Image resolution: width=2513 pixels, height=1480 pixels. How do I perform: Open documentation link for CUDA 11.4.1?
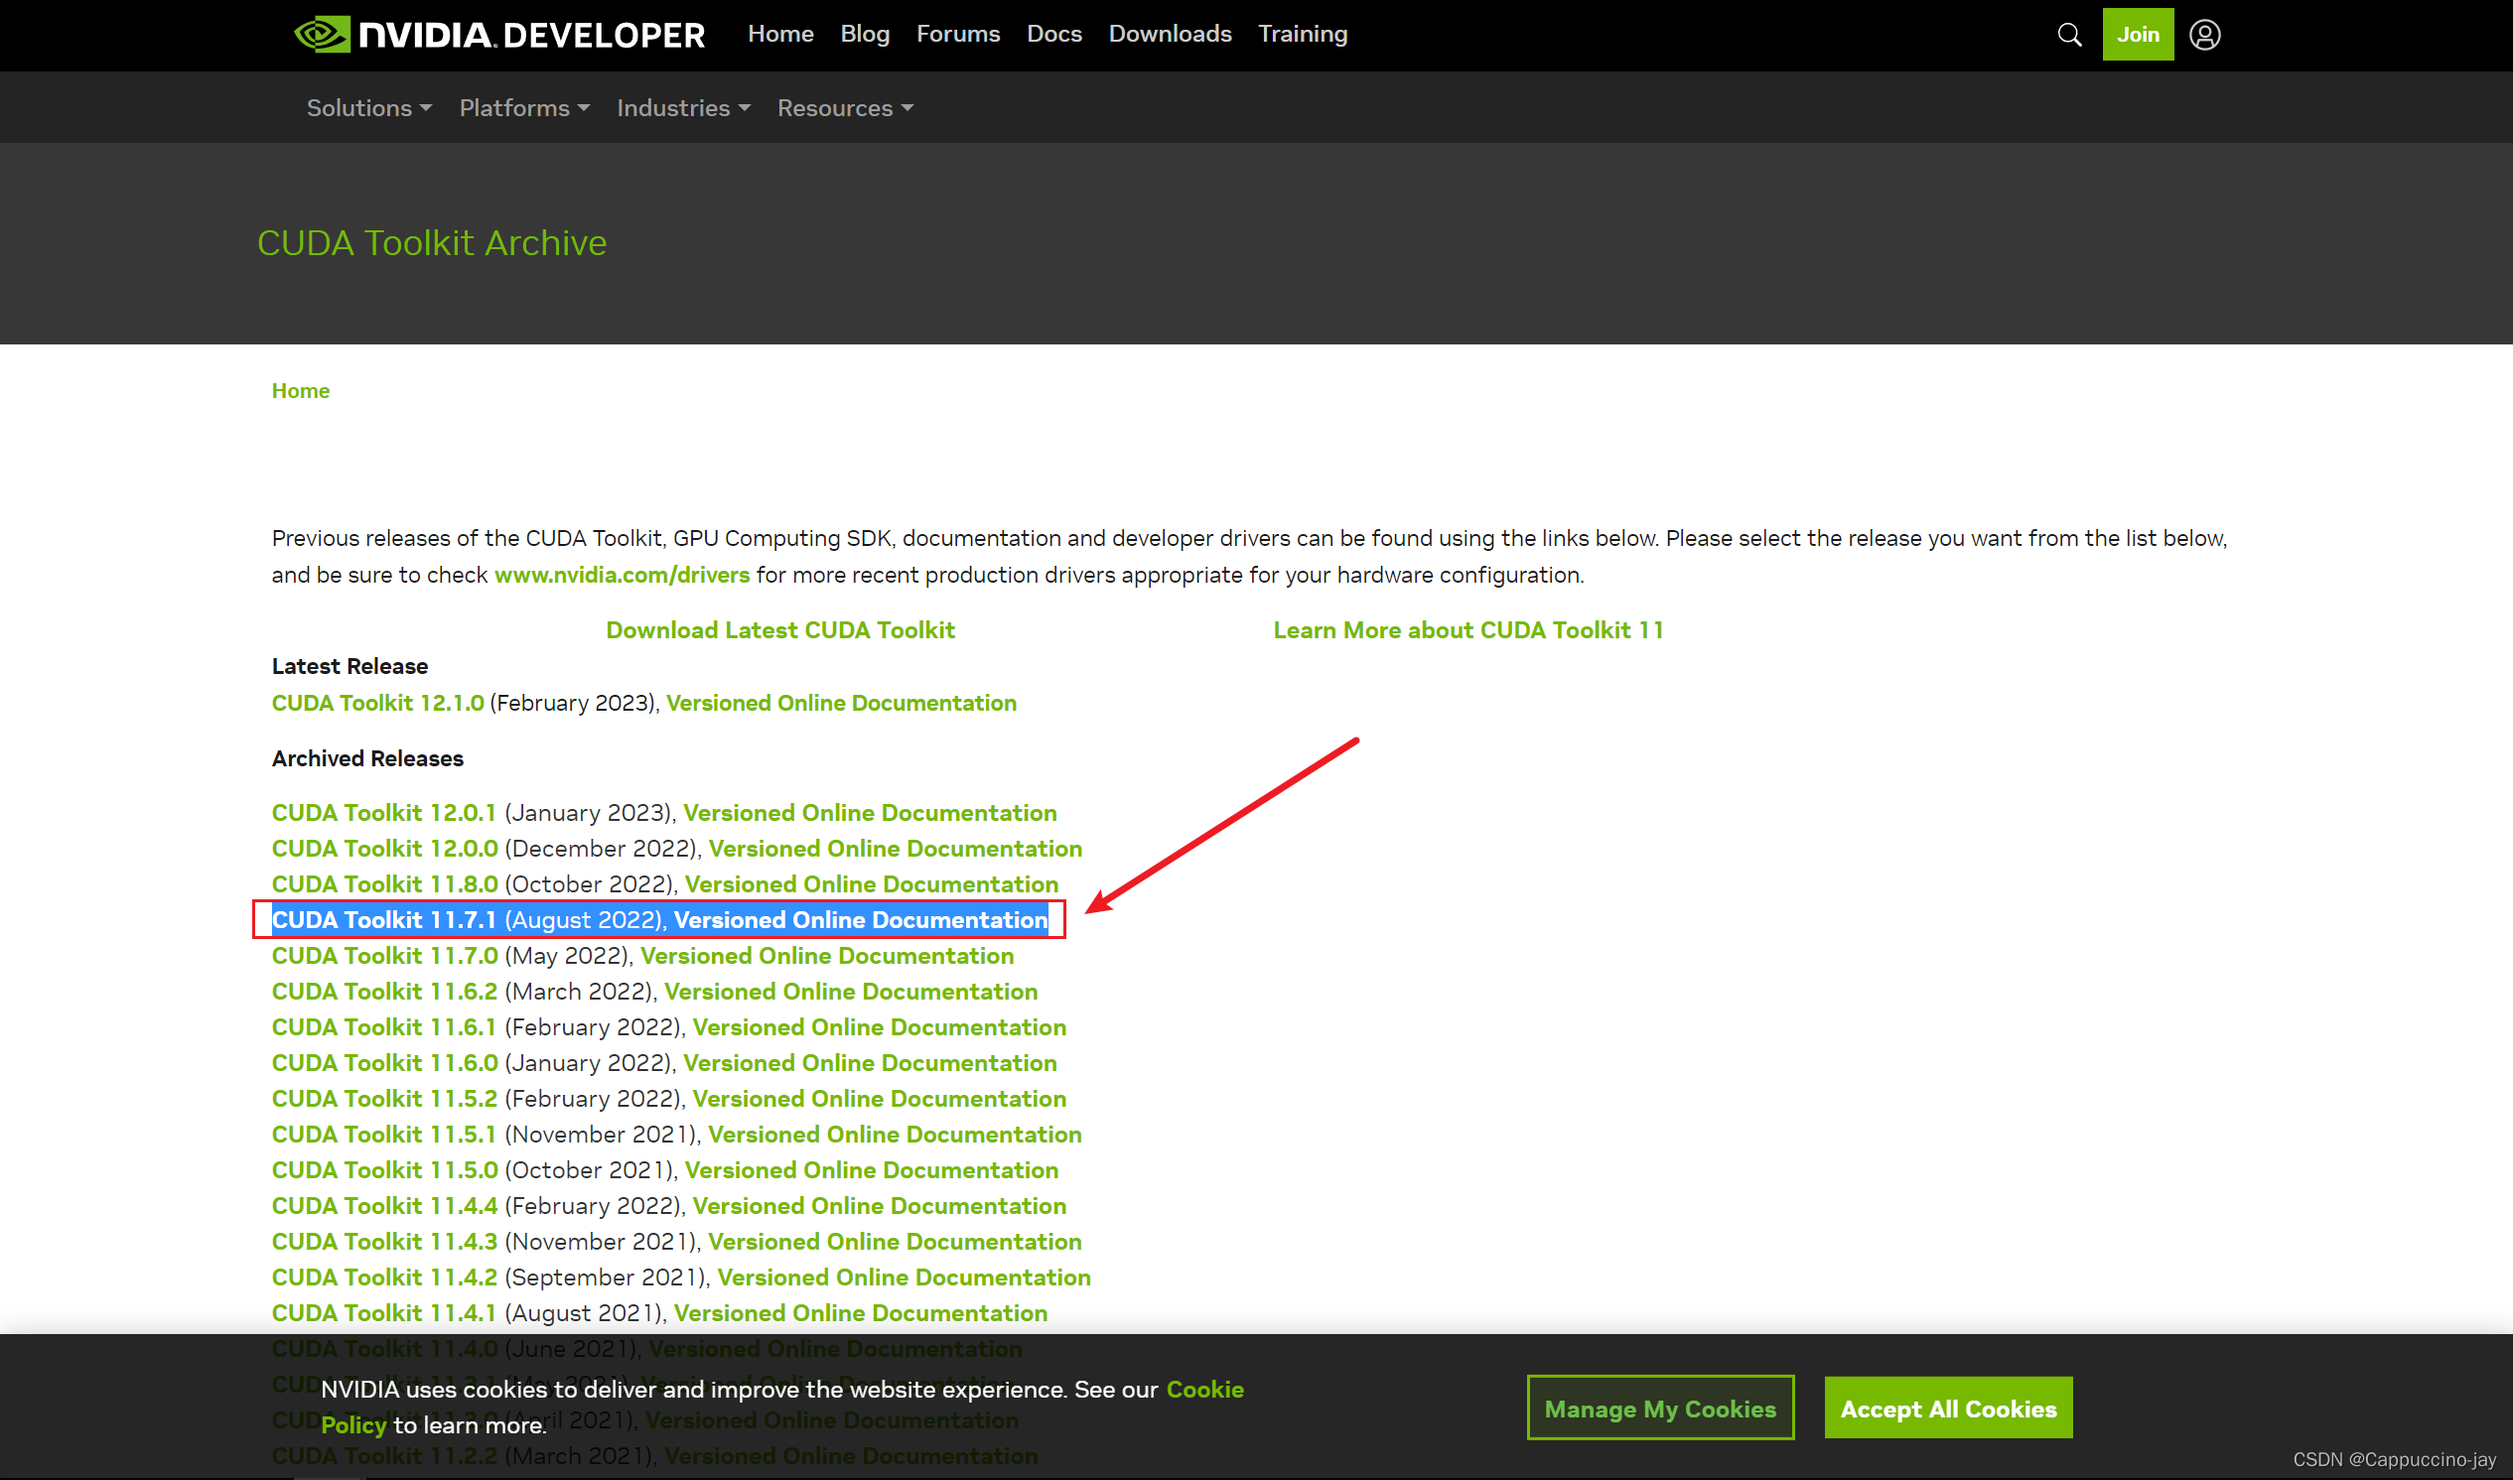[860, 1315]
